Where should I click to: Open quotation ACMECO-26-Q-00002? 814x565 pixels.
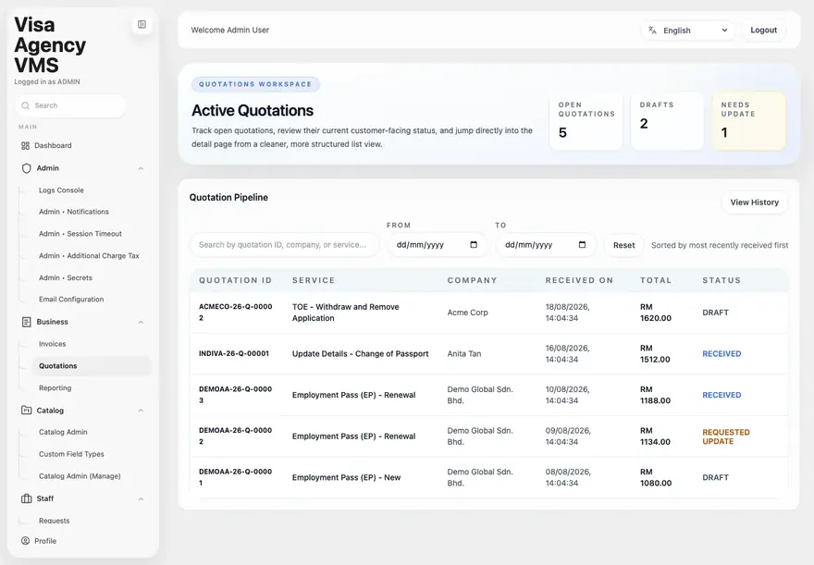[235, 313]
